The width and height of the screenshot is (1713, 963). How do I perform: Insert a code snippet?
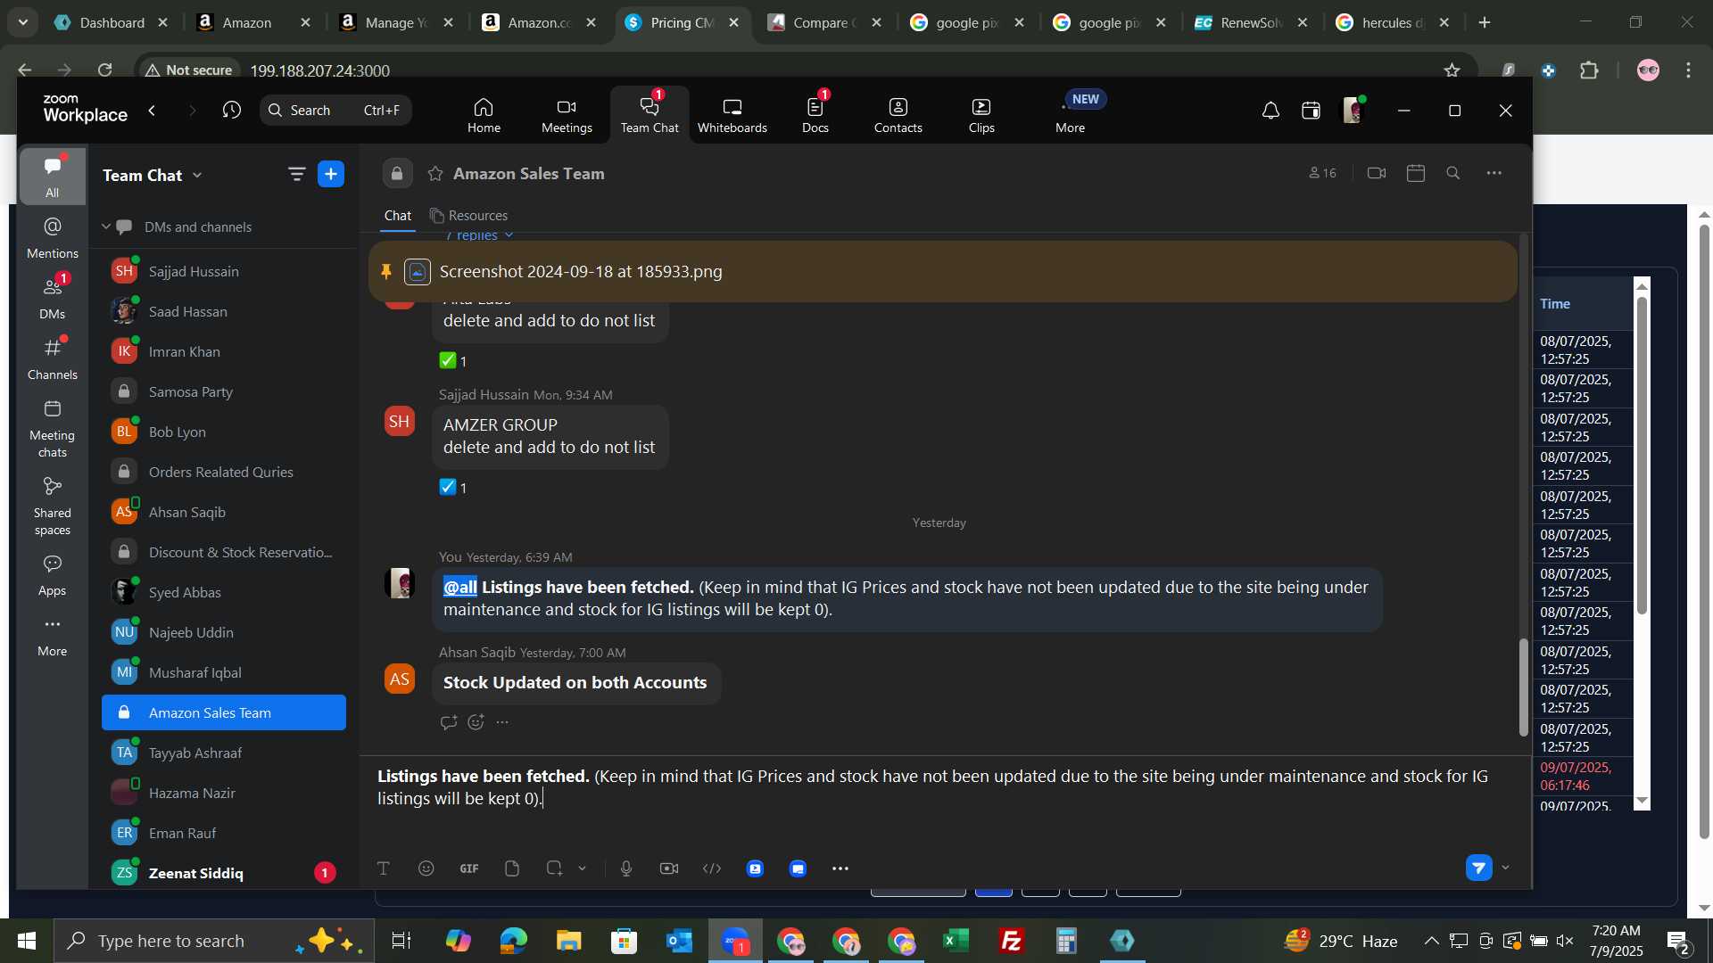tap(712, 868)
